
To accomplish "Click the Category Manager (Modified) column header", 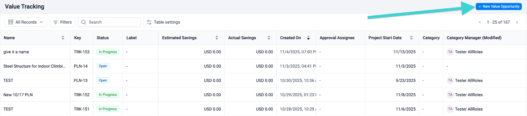I will click(x=474, y=38).
